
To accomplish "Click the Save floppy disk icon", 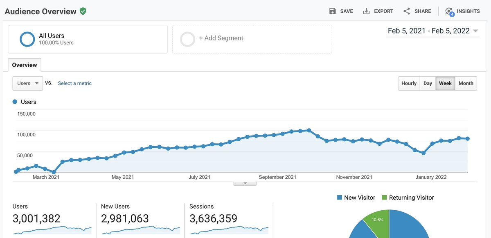I will click(x=333, y=11).
